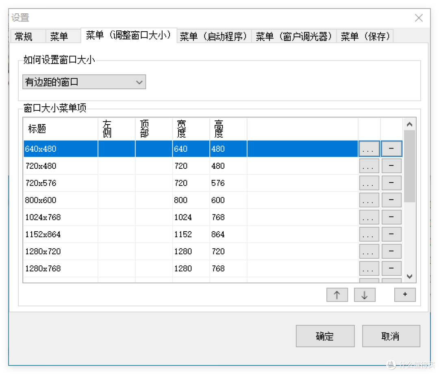Select the 800x600 title cell
439x374 pixels.
click(61, 200)
